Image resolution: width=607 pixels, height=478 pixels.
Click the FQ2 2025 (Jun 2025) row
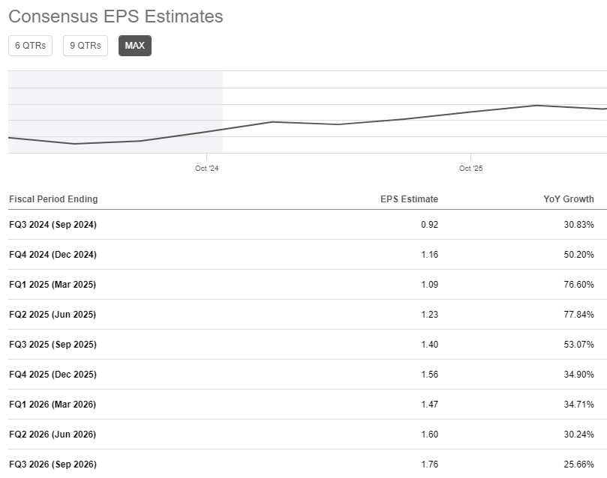(x=53, y=315)
